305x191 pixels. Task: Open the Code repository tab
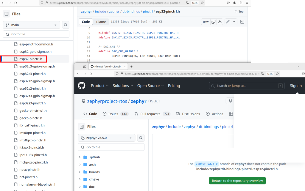[x=90, y=114]
